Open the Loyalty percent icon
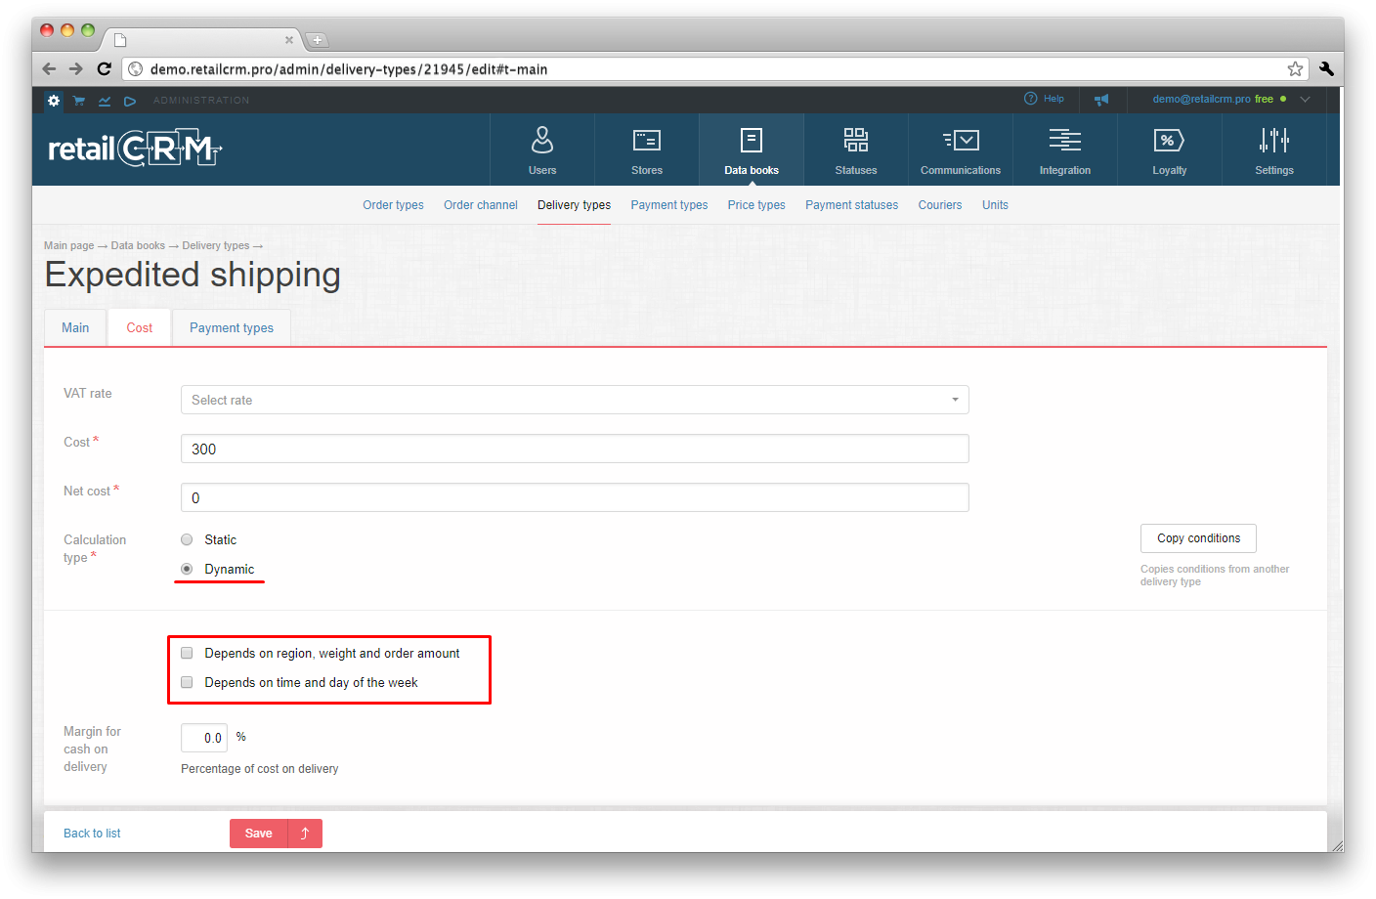Viewport: 1376px width, 899px height. tap(1169, 140)
